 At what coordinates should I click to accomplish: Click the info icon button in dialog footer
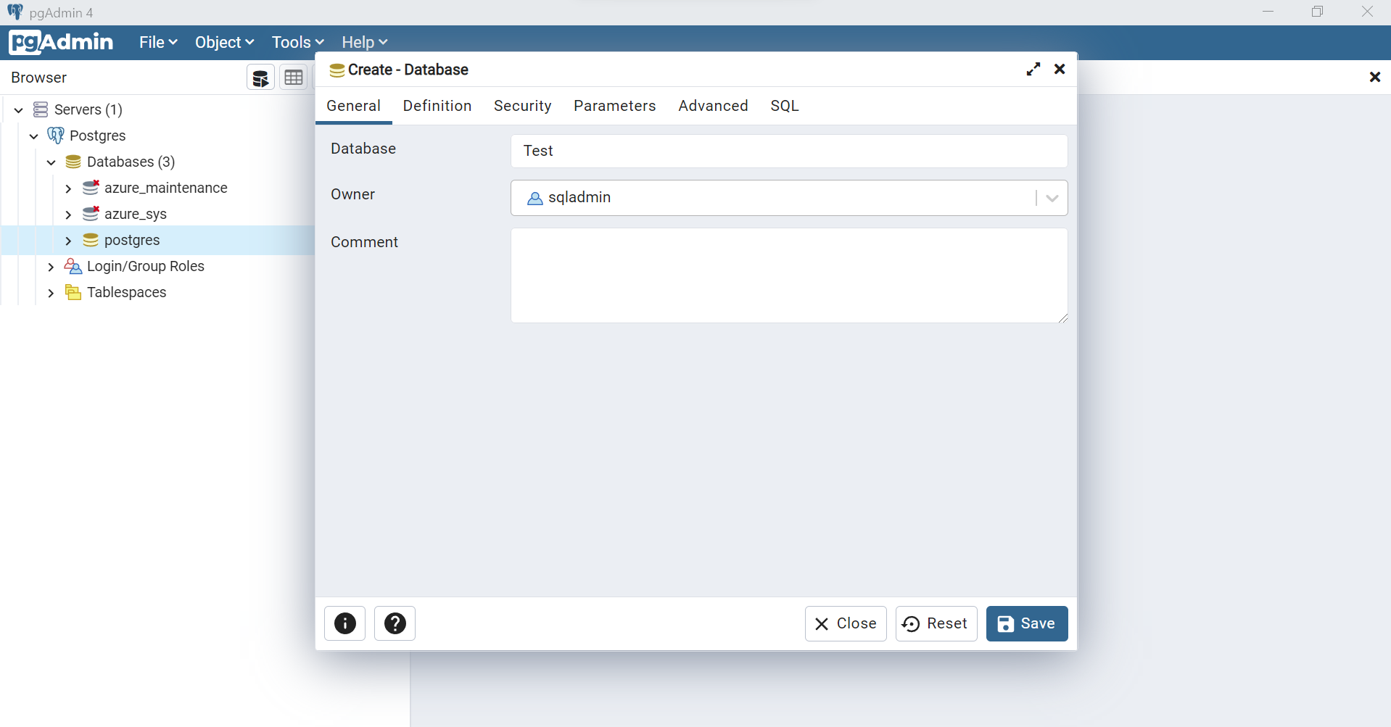[x=344, y=623]
